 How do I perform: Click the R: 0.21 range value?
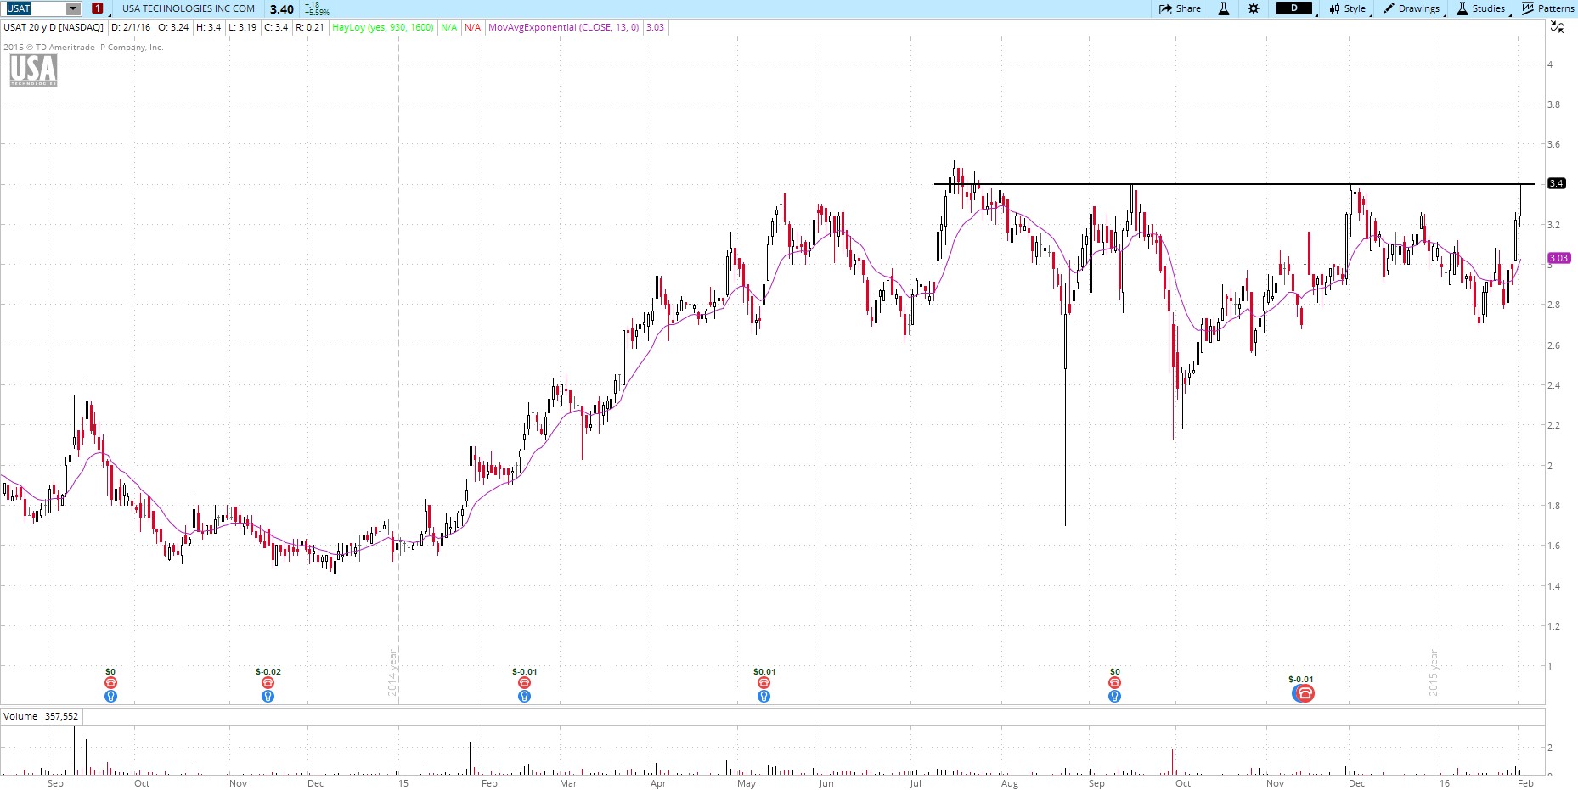click(x=309, y=27)
